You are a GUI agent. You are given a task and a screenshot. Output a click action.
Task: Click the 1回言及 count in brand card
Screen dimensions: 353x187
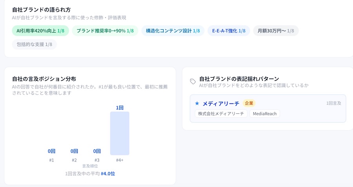tap(334, 103)
